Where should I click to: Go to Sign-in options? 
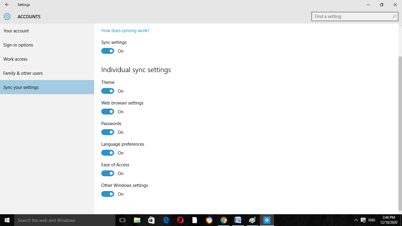(x=47, y=45)
